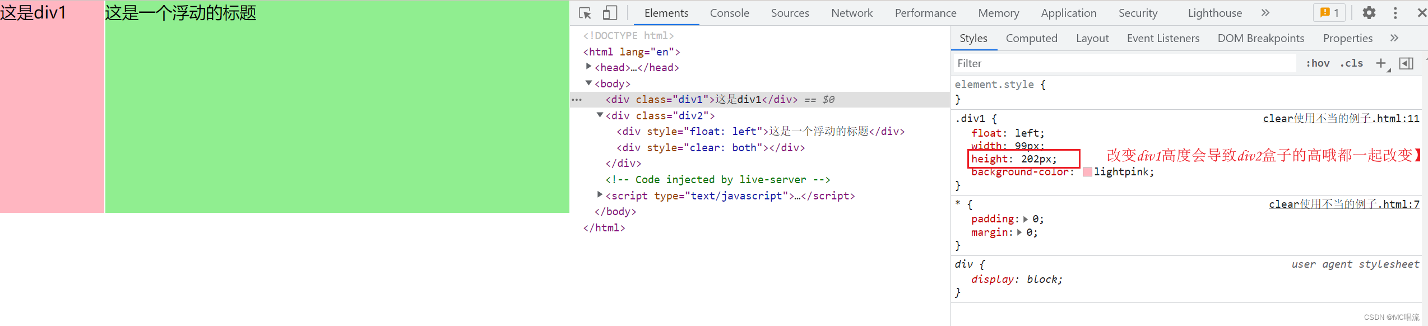Open source link html:7 for * rule
Image resolution: width=1428 pixels, height=326 pixels.
coord(1344,204)
